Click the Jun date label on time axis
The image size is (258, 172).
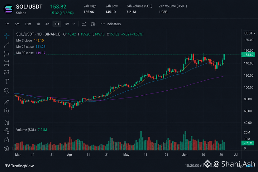point(185,155)
